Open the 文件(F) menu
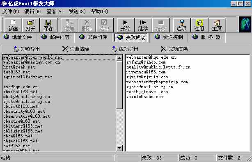The image size is (252, 162). [11, 11]
